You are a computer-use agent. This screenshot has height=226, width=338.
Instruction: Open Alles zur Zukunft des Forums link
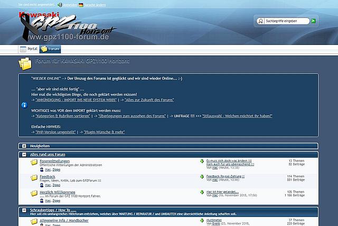click(149, 100)
